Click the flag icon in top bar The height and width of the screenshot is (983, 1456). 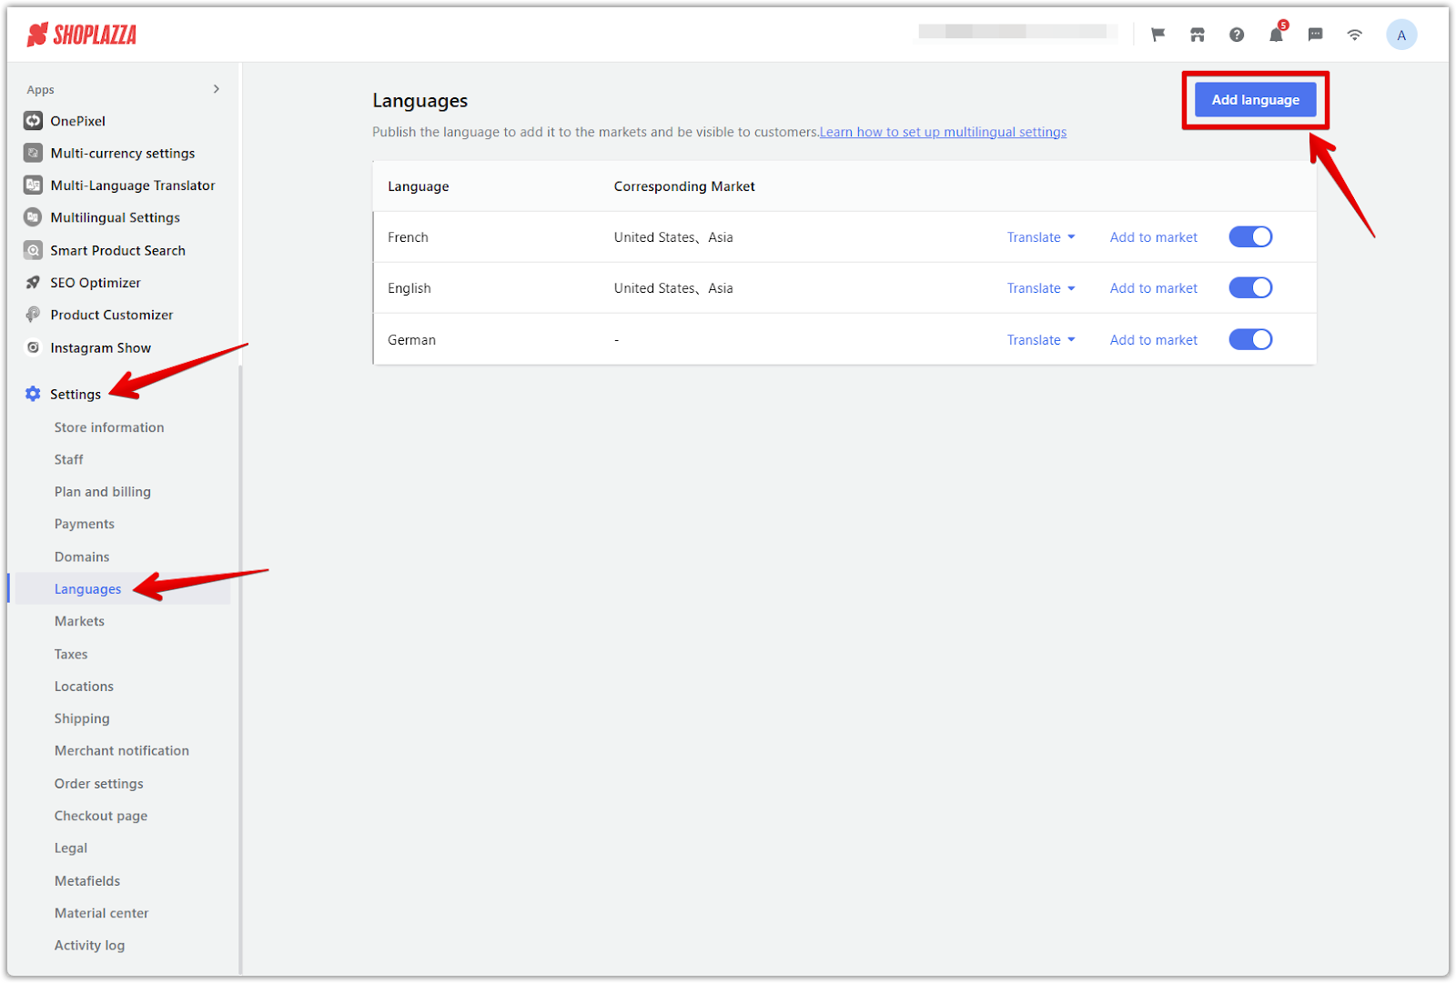pos(1158,35)
